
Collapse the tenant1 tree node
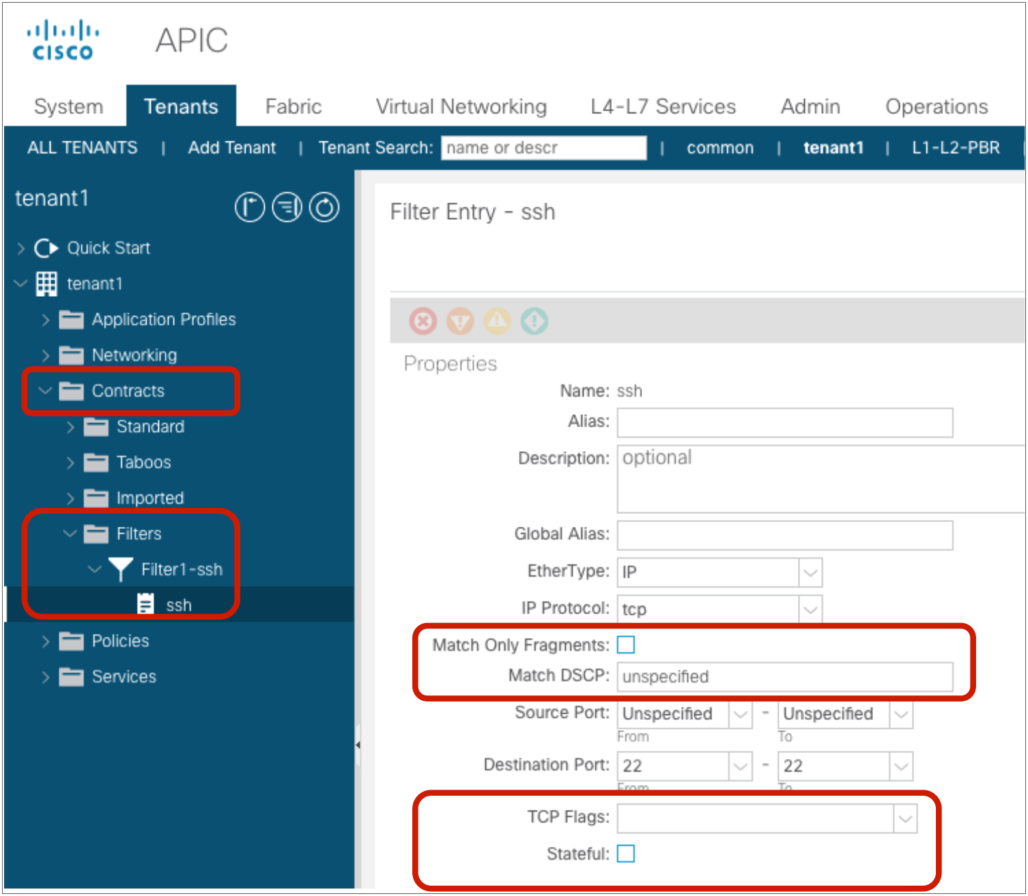(x=21, y=283)
